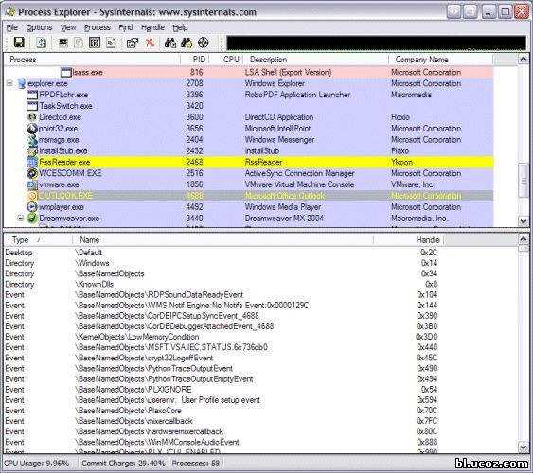Click the Refresh Now toolbar icon
This screenshot has height=473, width=533.
click(x=41, y=43)
